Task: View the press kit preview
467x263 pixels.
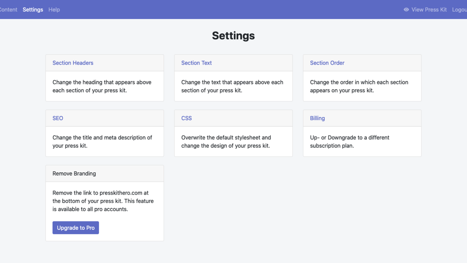Action: [x=429, y=9]
